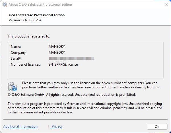Image resolution: width=171 pixels, height=133 pixels.
Task: Open the Privacy link
Action: [x=57, y=126]
